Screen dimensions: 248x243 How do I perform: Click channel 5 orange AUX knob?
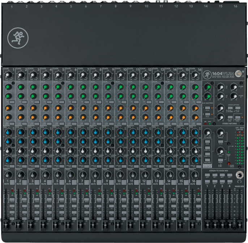(x=58, y=108)
